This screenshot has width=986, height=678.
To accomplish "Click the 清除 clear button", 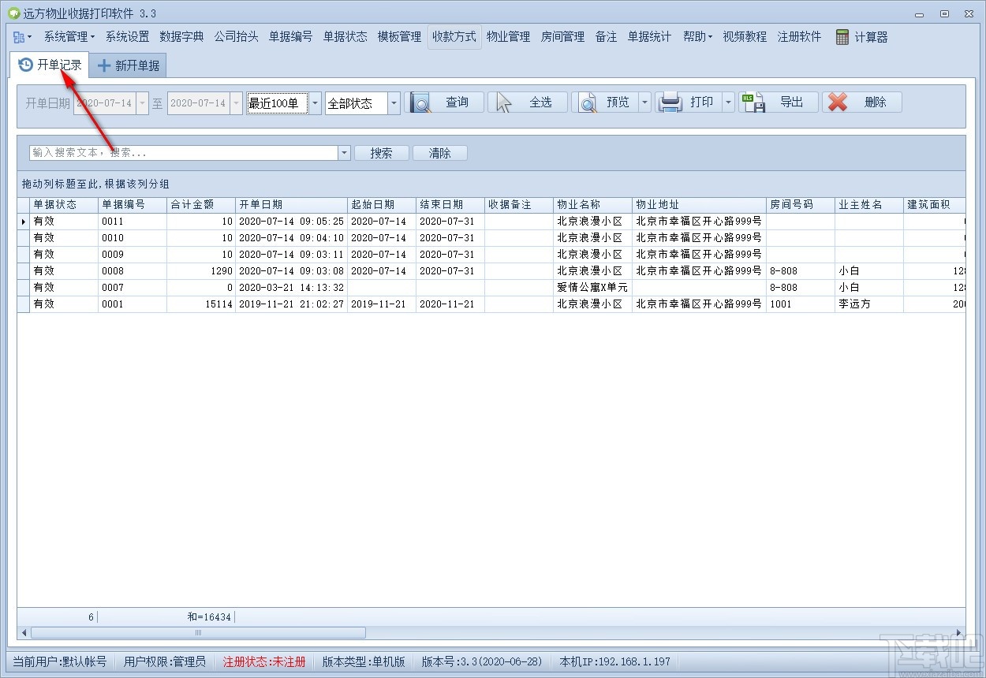I will (x=439, y=152).
